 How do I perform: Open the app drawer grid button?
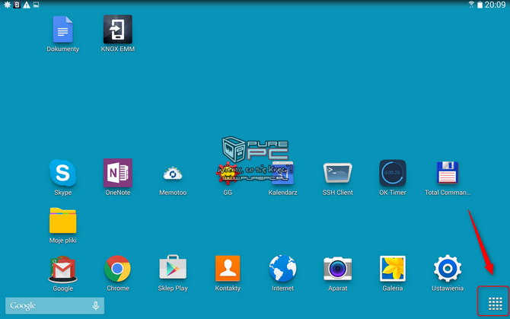coord(494,302)
